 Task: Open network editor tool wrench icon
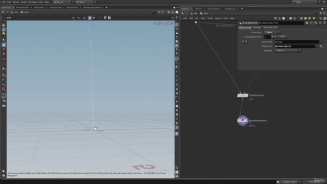pos(275,18)
